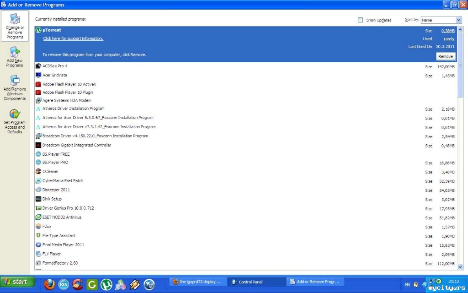Launch BS.Player from the quick launch bar

point(64,284)
